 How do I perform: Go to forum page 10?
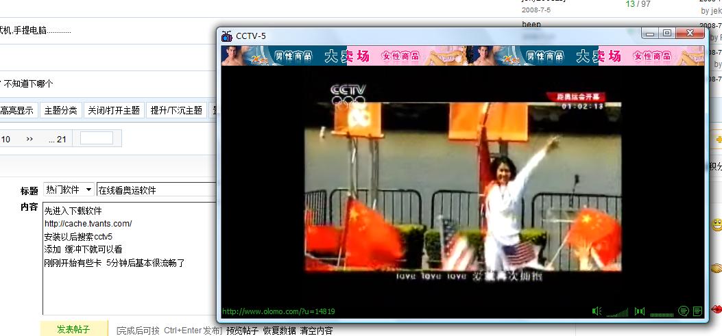(6, 139)
